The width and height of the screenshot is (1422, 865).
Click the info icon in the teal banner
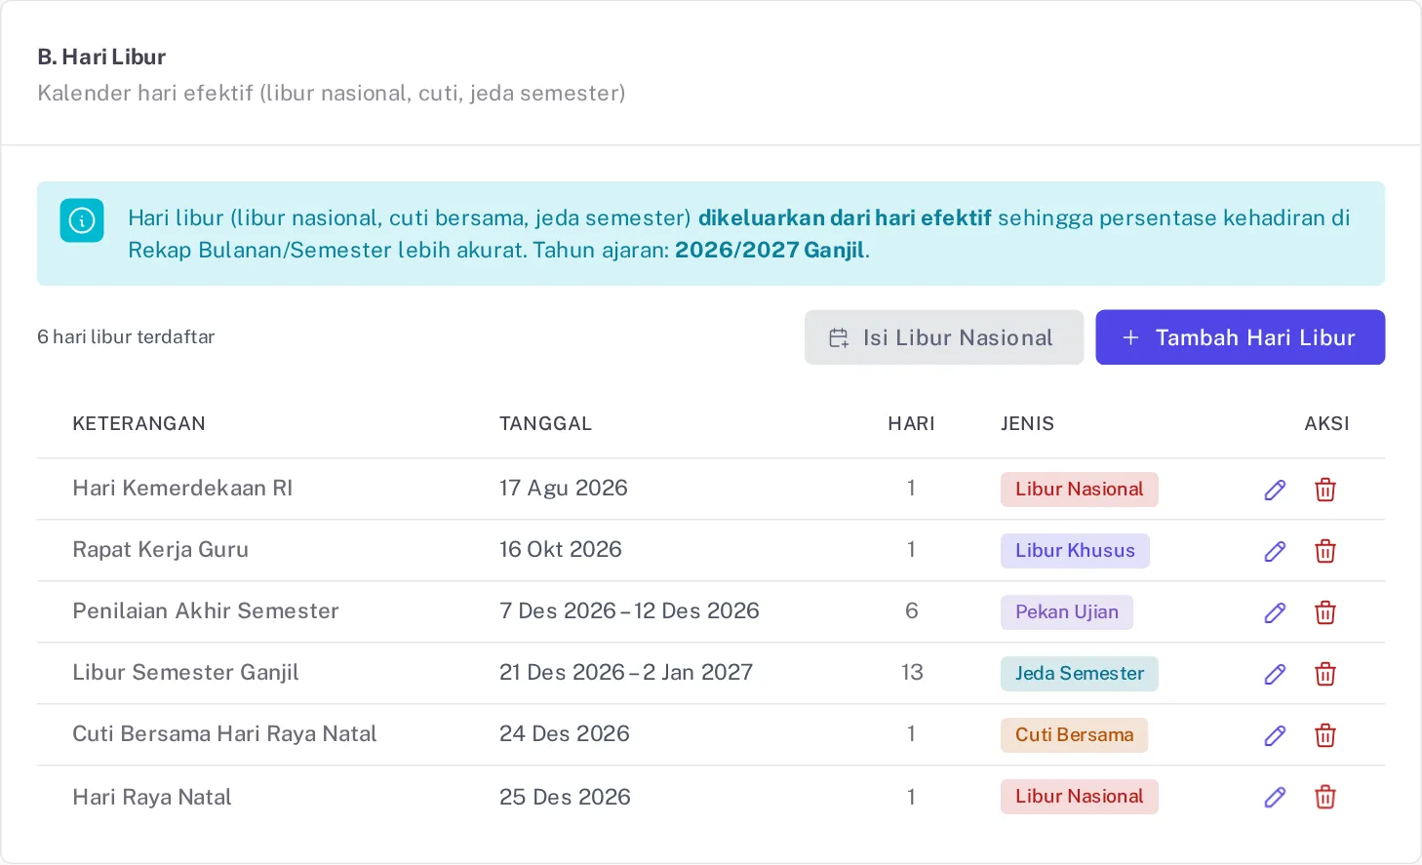[x=82, y=220]
